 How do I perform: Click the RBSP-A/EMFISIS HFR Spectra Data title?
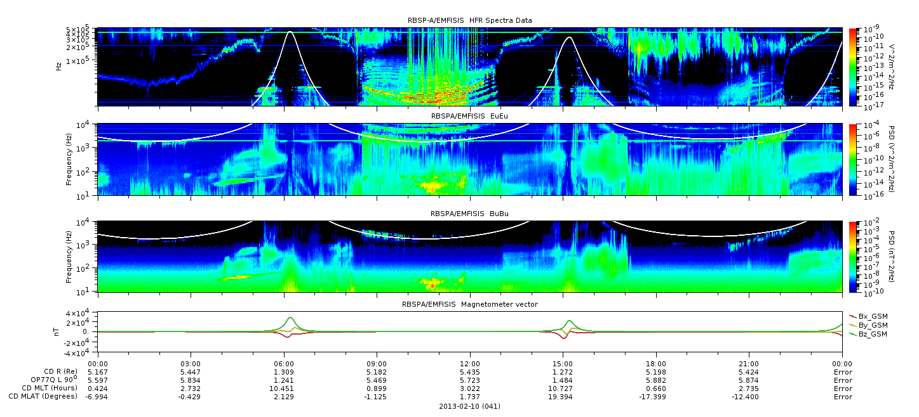[469, 20]
